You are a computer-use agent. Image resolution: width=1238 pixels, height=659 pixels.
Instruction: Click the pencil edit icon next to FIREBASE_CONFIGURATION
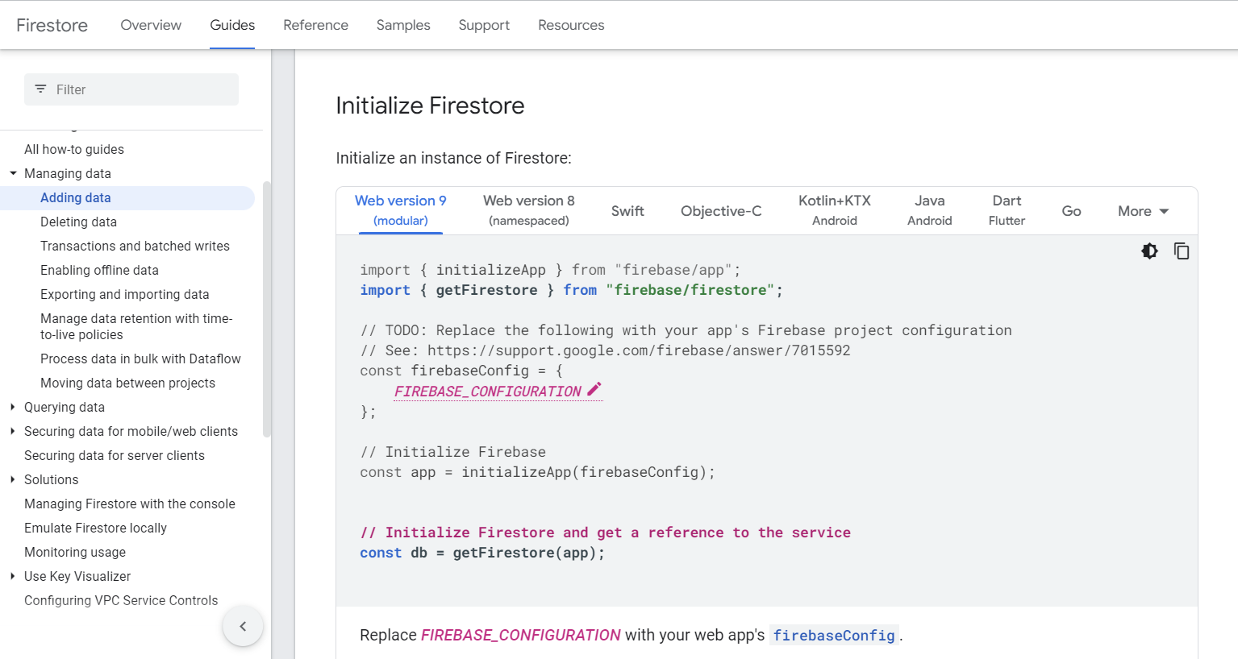pos(594,390)
